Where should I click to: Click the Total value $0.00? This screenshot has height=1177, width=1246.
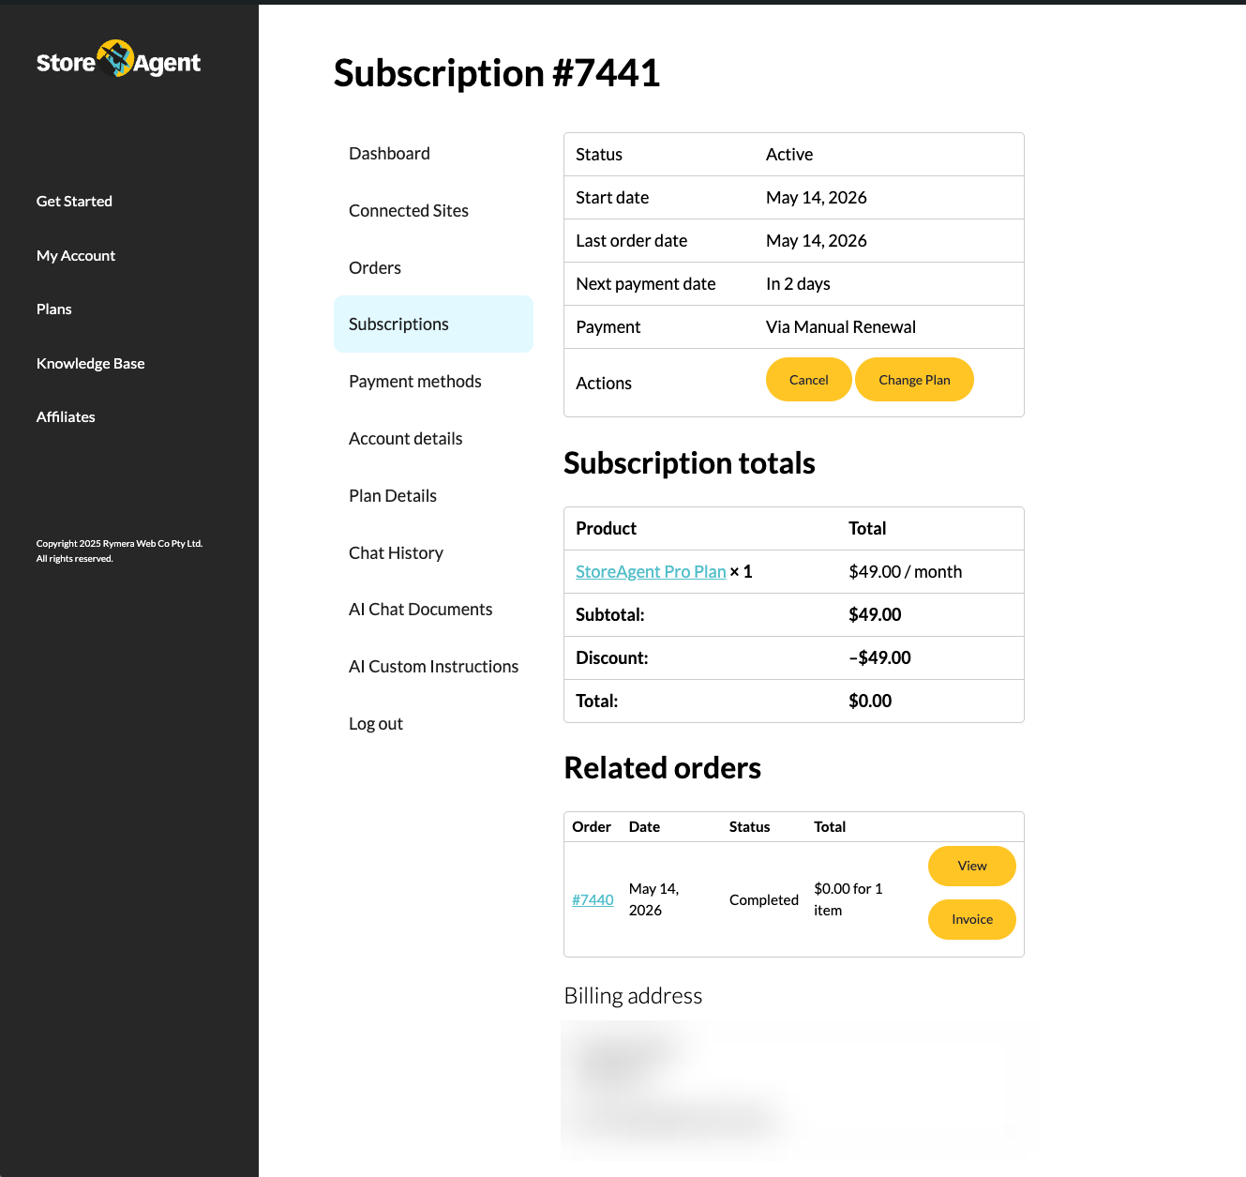pyautogui.click(x=870, y=701)
